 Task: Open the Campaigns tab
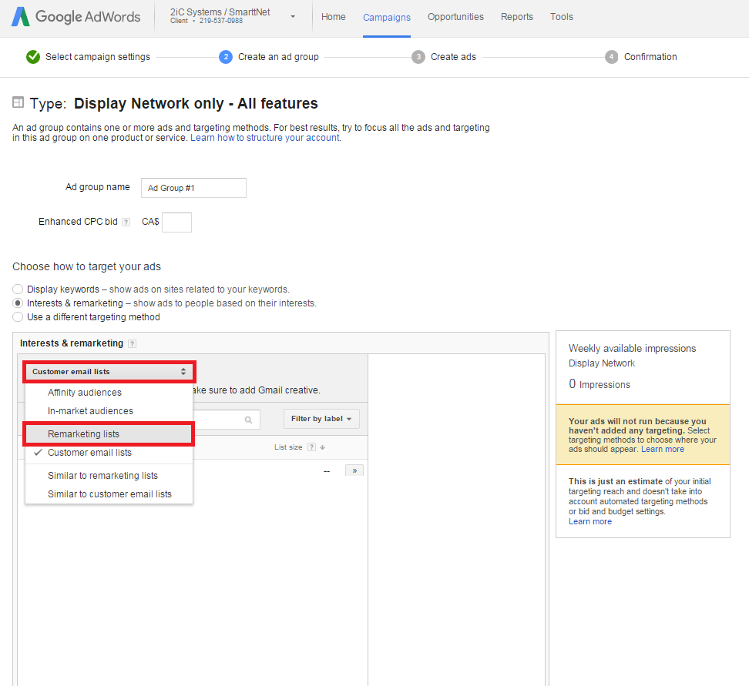pyautogui.click(x=386, y=17)
